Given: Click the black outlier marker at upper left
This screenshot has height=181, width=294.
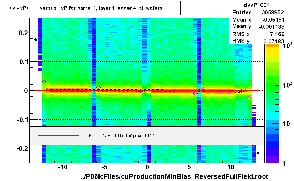Looking at the screenshot, I should click(x=35, y=40).
